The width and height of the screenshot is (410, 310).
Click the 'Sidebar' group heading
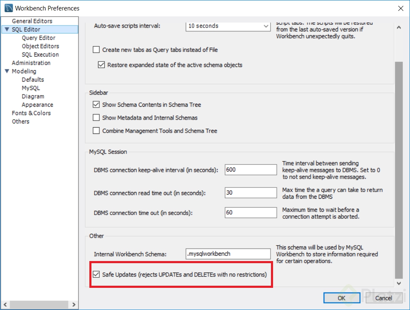[x=99, y=93]
